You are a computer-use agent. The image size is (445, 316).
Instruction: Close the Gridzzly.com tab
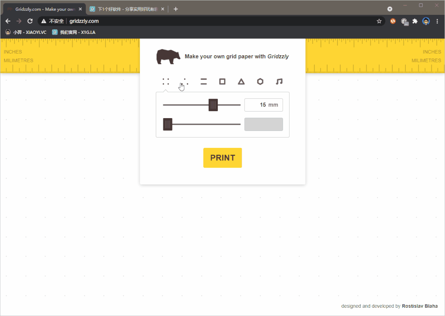click(80, 9)
